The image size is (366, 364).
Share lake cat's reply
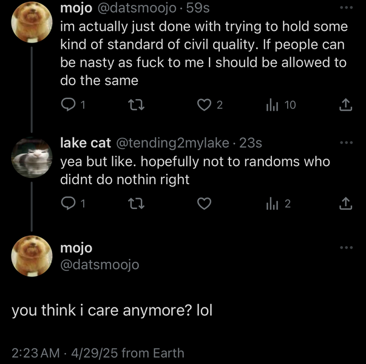tap(345, 204)
